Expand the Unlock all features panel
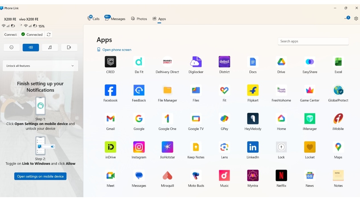The image size is (360, 202). [x=40, y=66]
